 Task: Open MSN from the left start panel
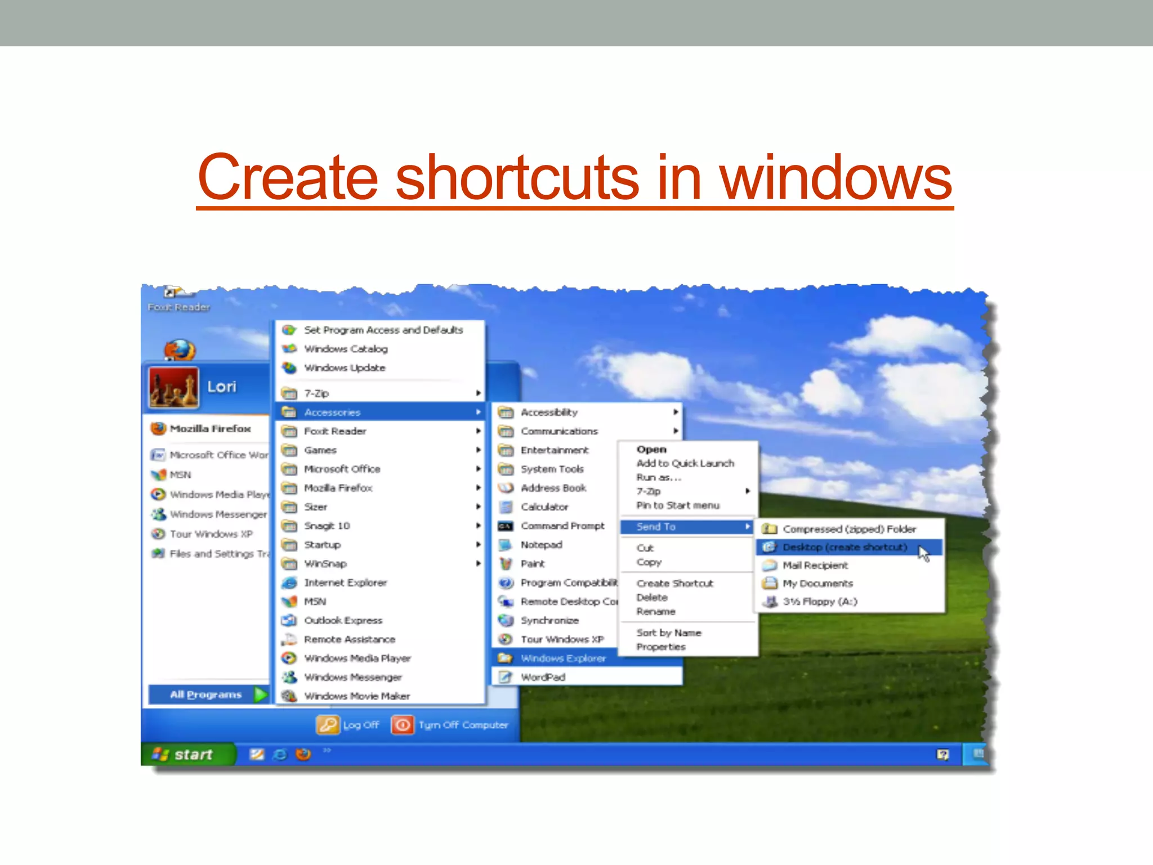[171, 475]
